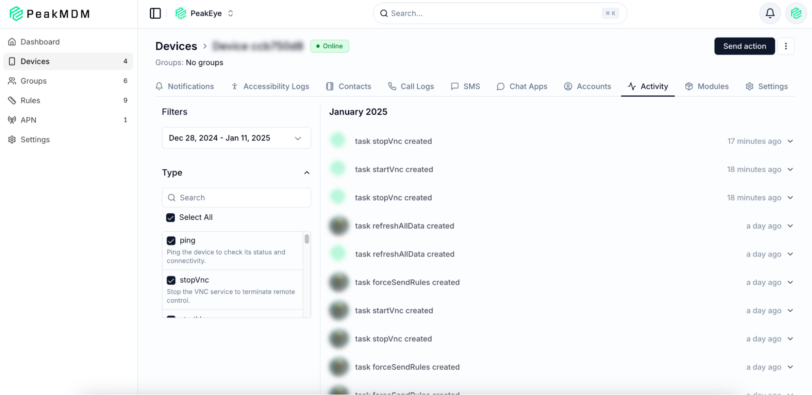This screenshot has height=395, width=812.
Task: Open the three-dot more options menu
Action: point(786,46)
